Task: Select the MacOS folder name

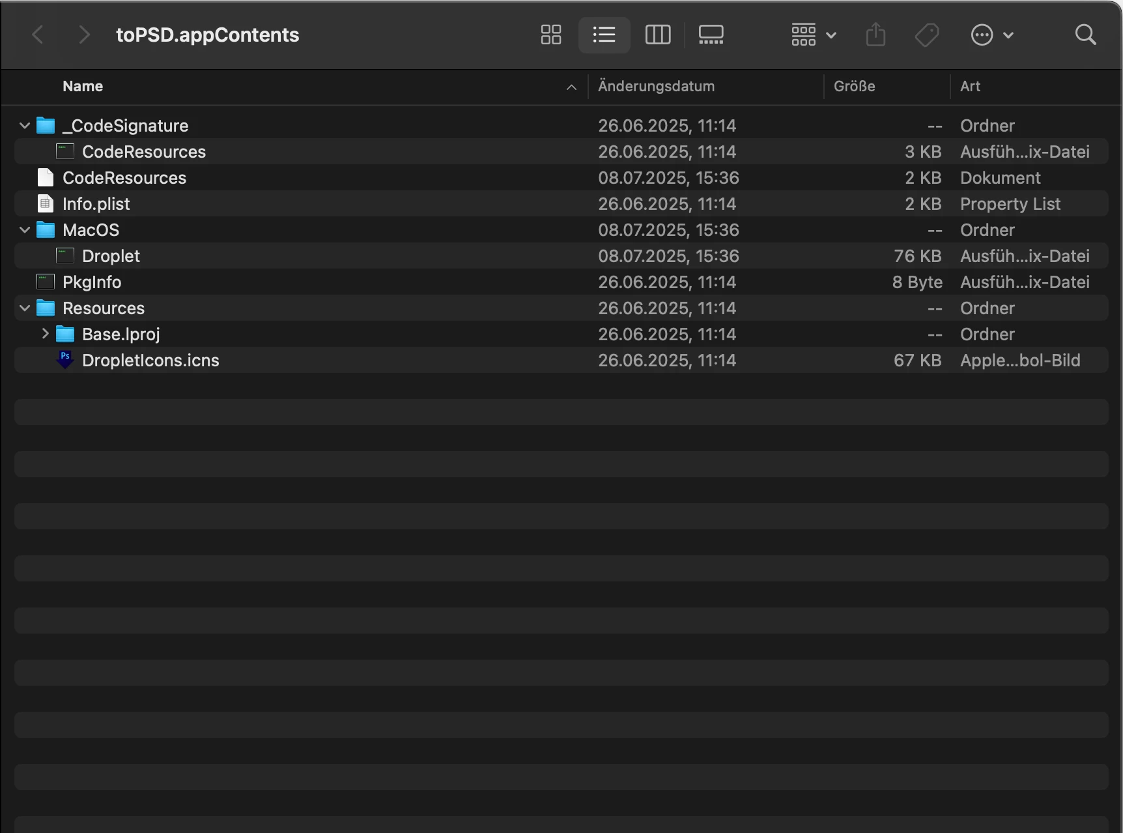Action: click(x=91, y=230)
